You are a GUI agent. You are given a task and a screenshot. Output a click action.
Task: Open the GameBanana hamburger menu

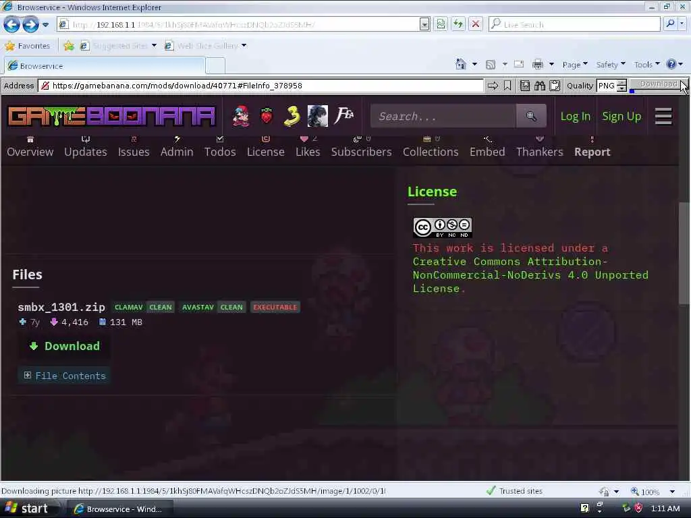(x=663, y=116)
